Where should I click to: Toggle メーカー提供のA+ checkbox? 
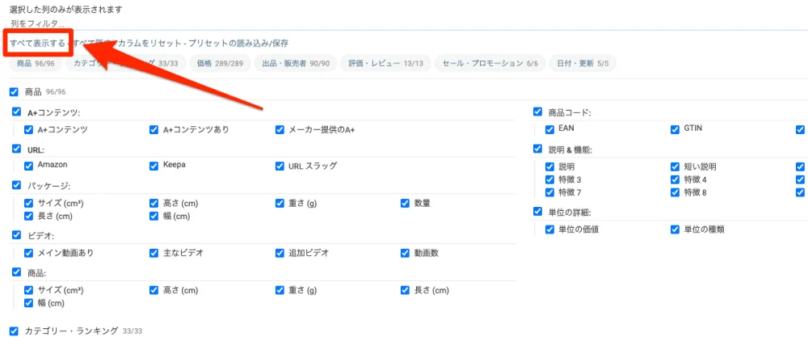(280, 129)
